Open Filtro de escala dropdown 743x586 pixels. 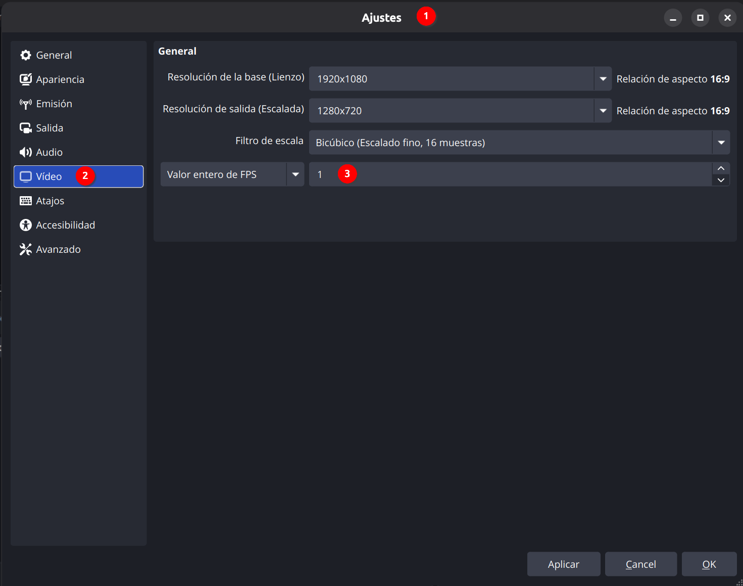pos(519,143)
